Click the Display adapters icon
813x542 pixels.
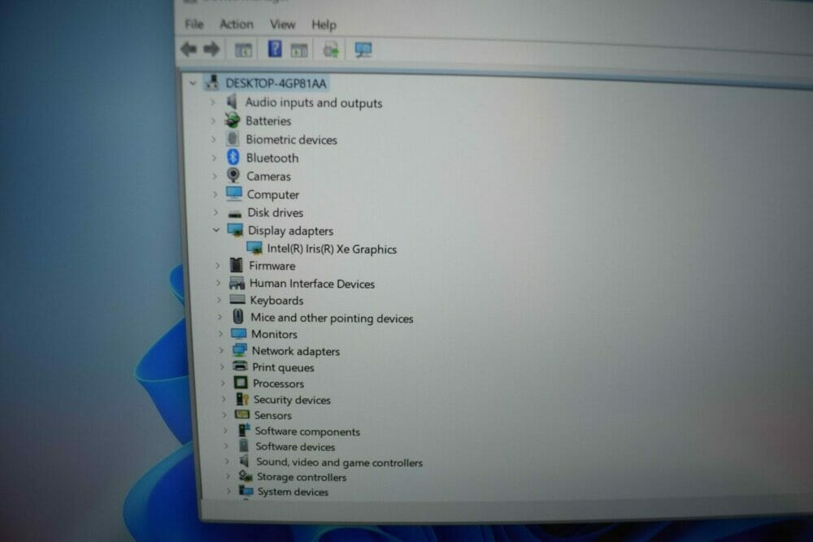click(236, 230)
